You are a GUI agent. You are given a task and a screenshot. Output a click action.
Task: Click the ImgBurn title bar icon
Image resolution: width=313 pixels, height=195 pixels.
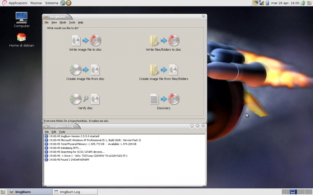point(46,17)
